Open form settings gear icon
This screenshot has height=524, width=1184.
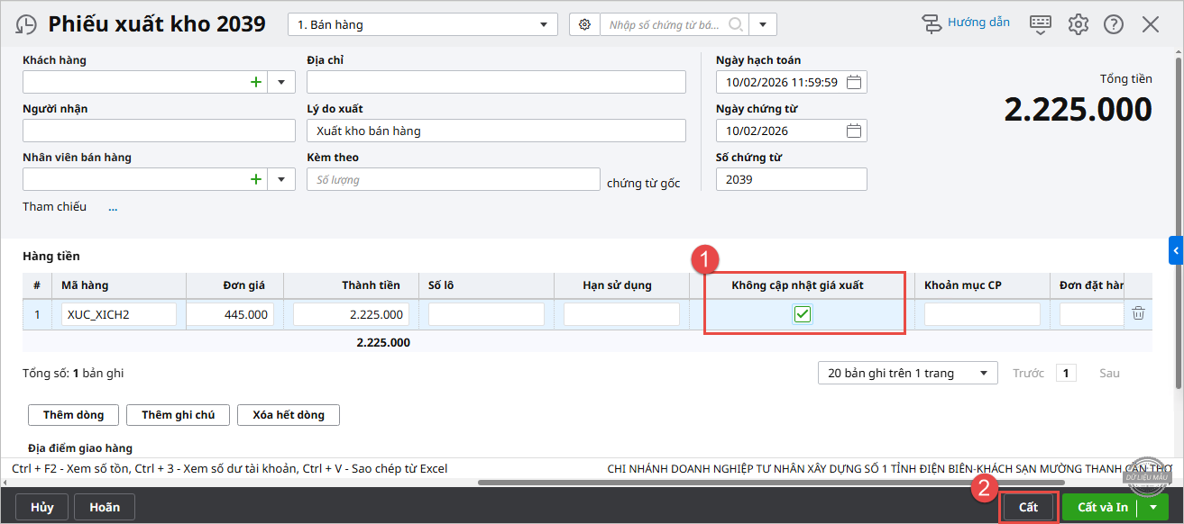pos(1078,24)
